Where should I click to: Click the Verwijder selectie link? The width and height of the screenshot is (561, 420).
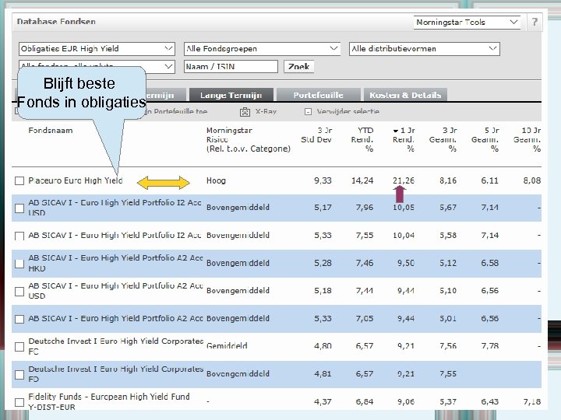point(348,112)
